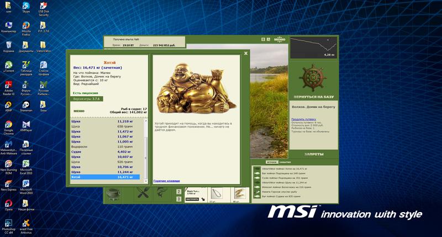Open the KMPlayer desktop shortcut
The width and height of the screenshot is (442, 237).
tap(26, 126)
